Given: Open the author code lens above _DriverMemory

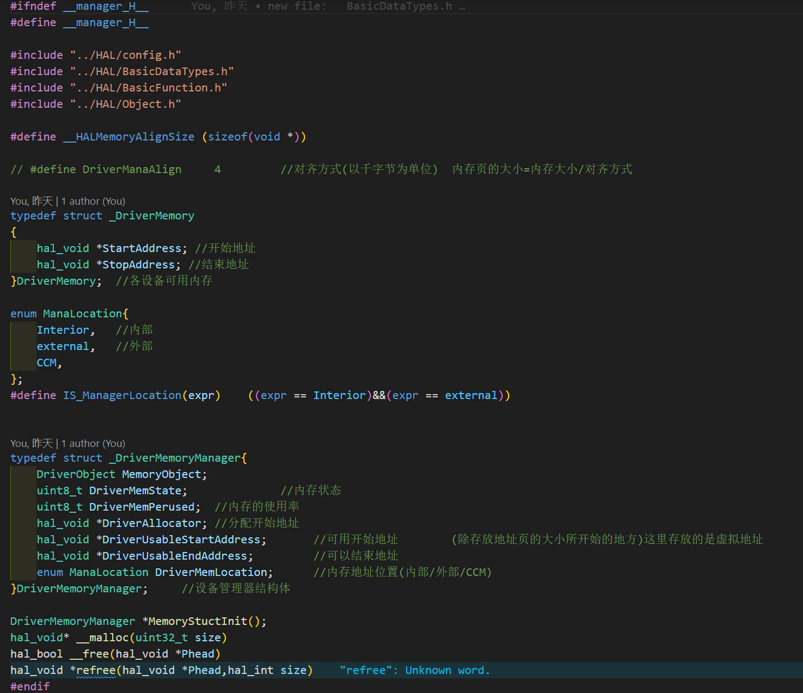Looking at the screenshot, I should [x=68, y=201].
